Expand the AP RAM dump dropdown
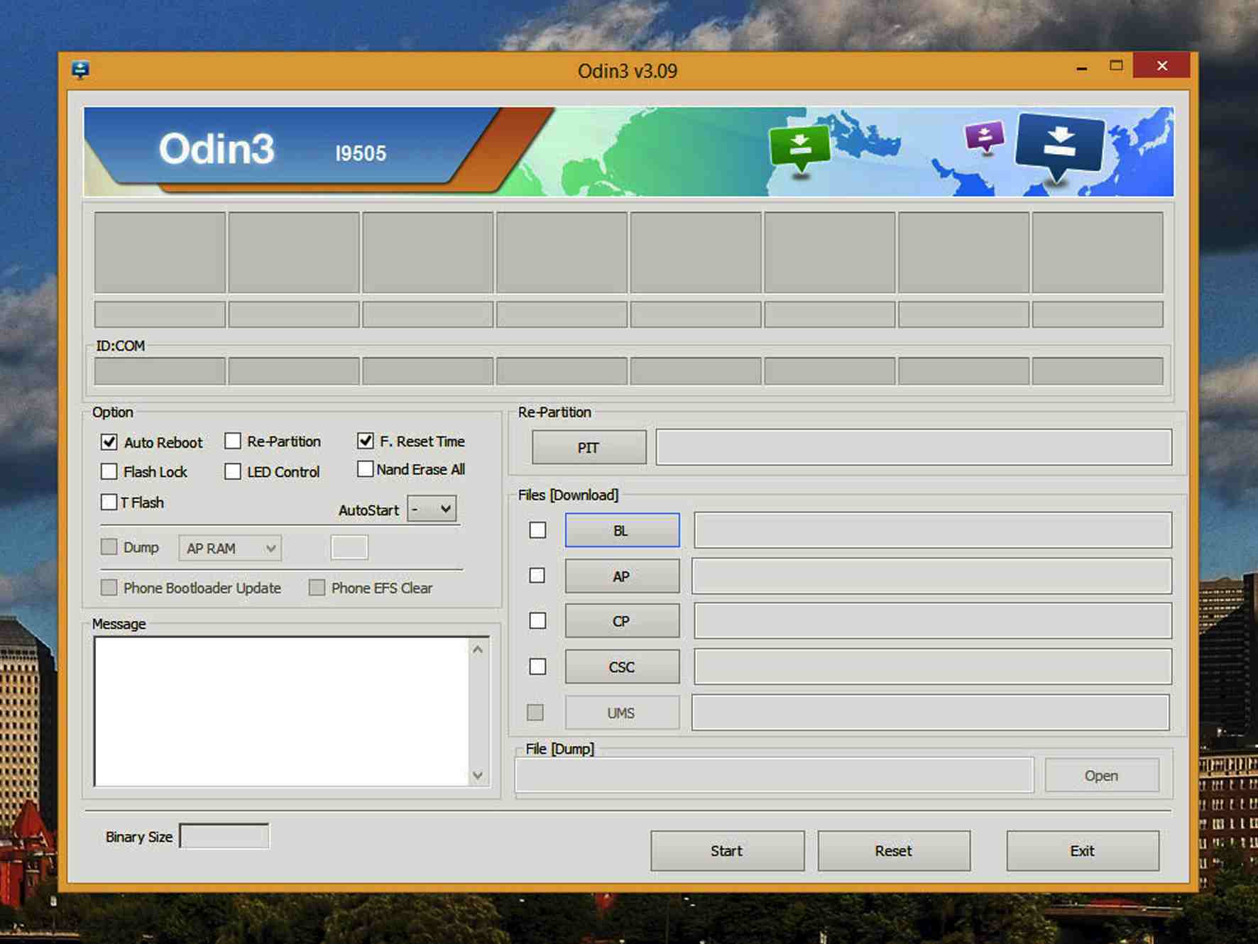Screen dimensions: 1258x944 (230, 548)
